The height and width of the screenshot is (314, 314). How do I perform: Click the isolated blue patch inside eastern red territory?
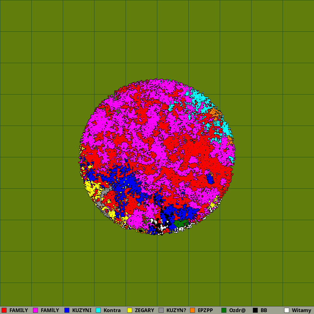(x=210, y=179)
